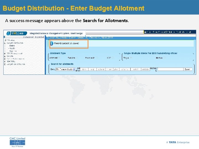Click the 'Search for allotments' section heading
199x149 pixels.
[x=62, y=64]
